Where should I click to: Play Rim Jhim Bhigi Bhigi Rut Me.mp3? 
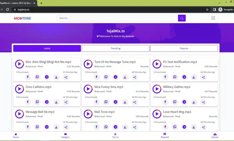[19, 64]
